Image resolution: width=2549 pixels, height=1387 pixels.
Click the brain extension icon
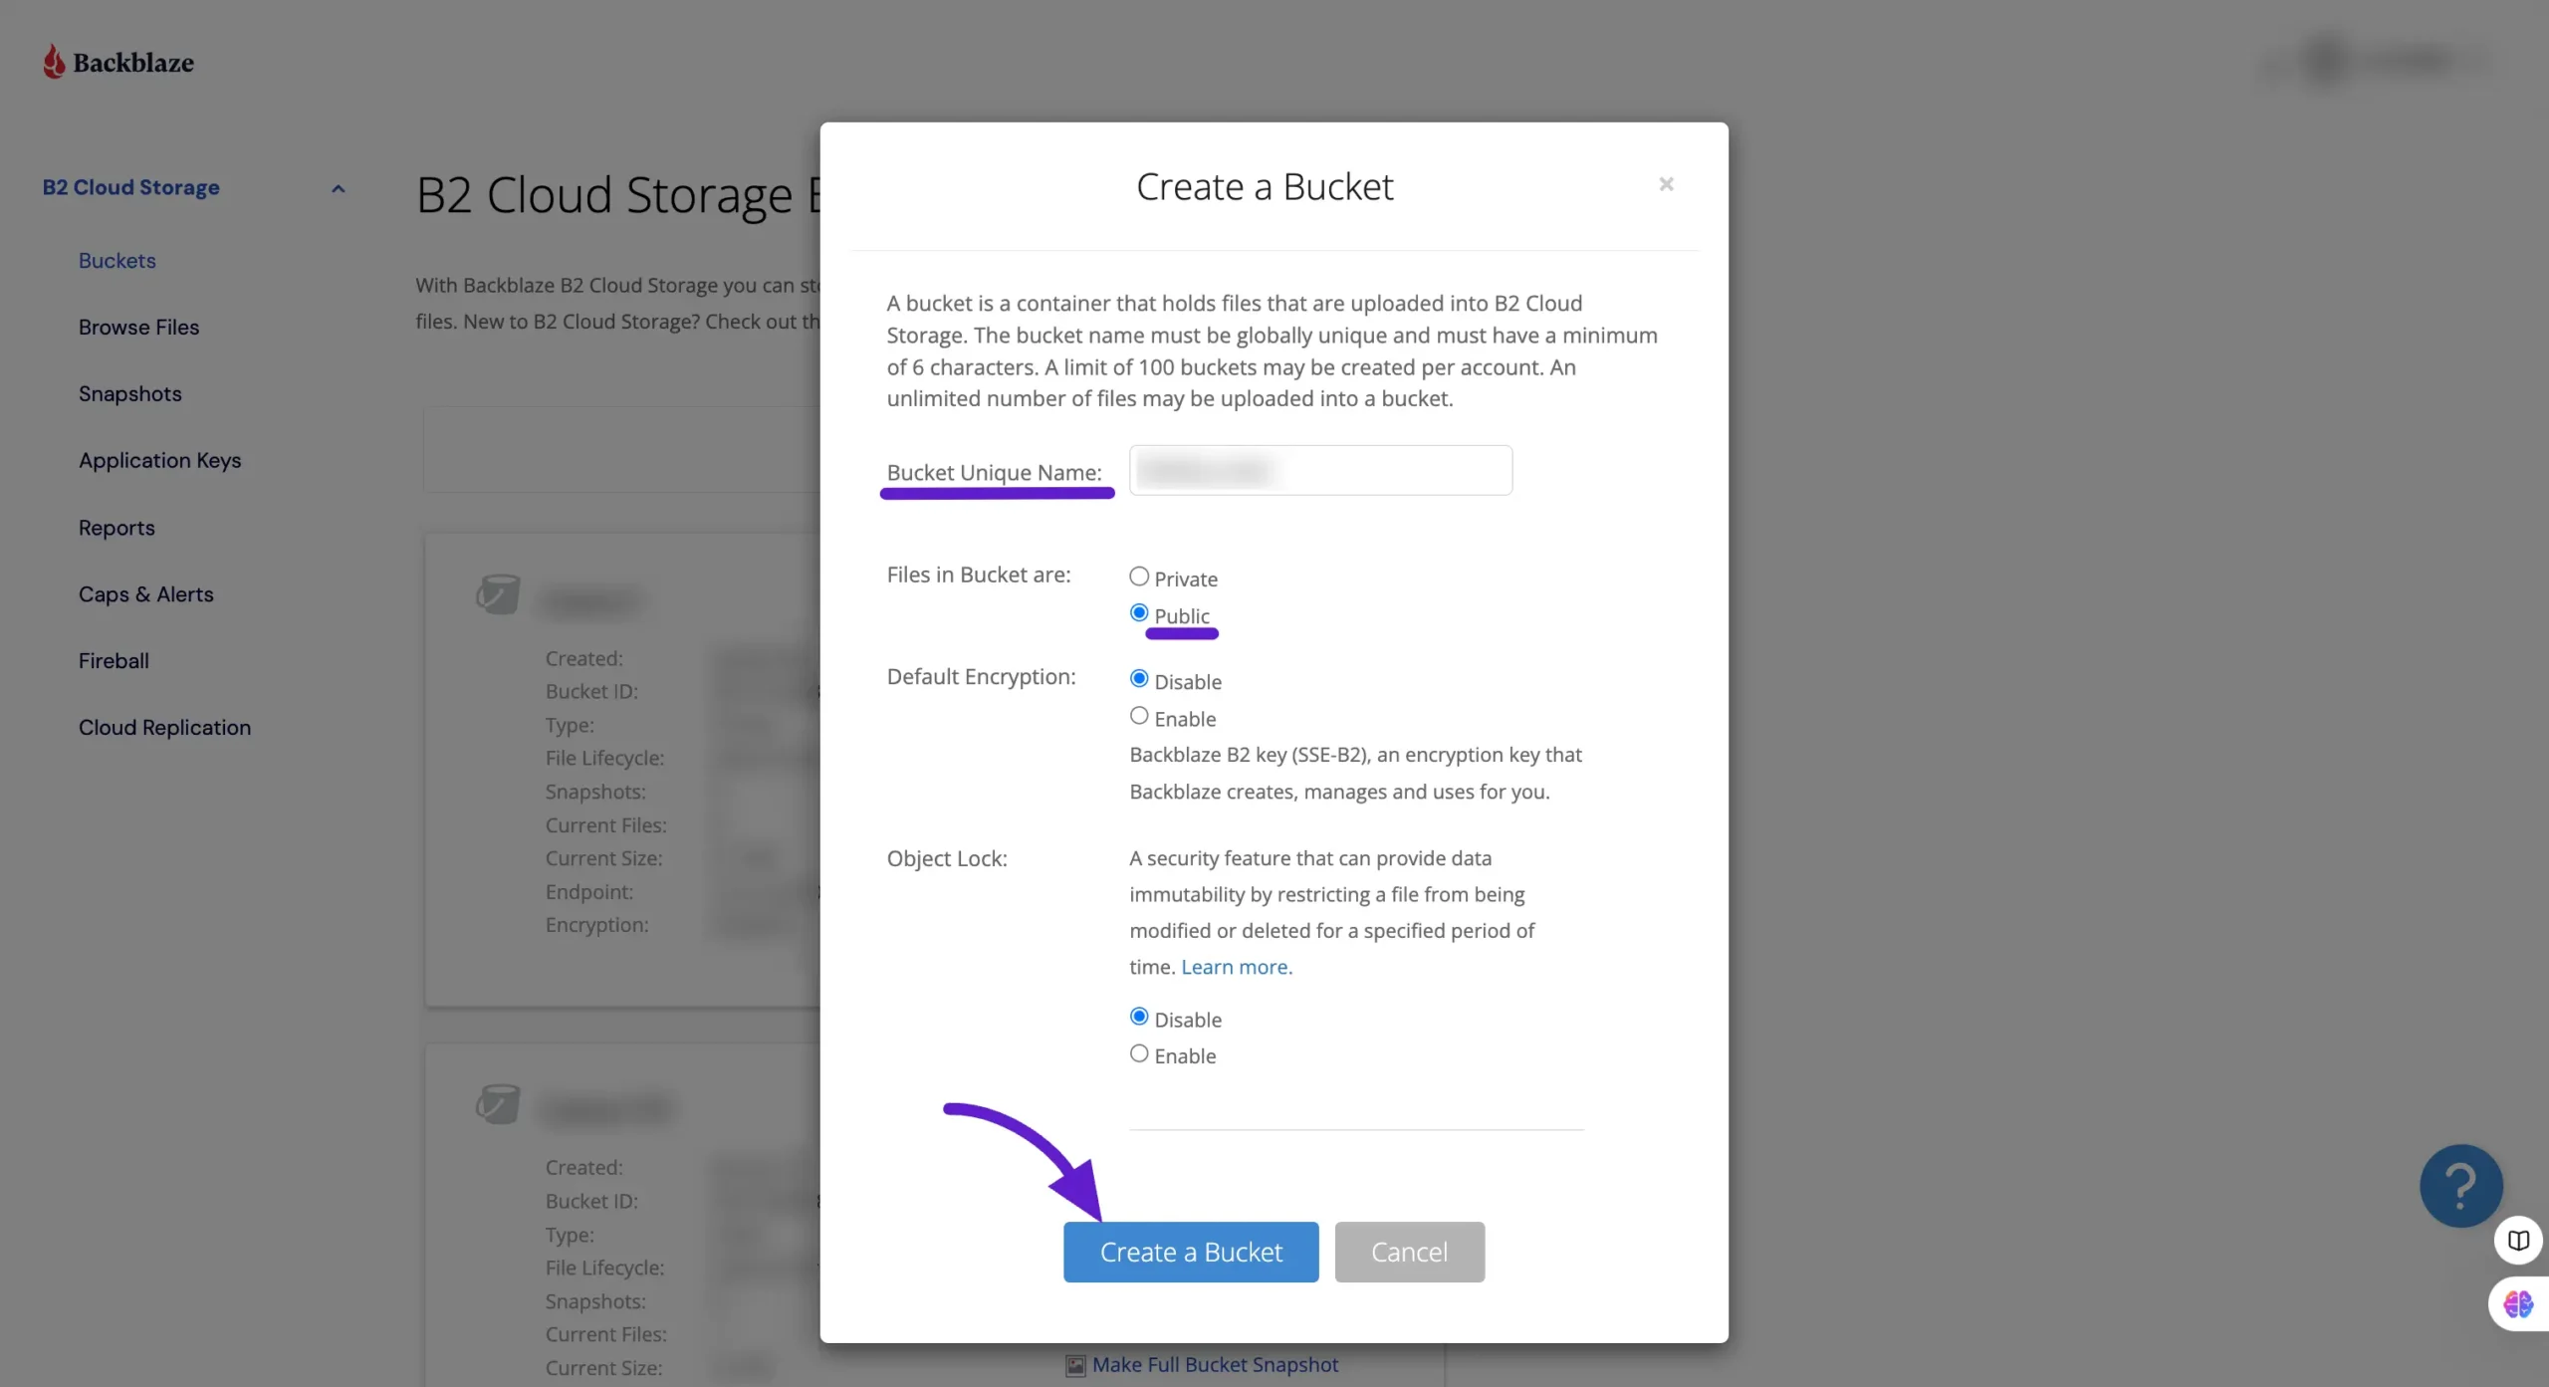(2517, 1303)
